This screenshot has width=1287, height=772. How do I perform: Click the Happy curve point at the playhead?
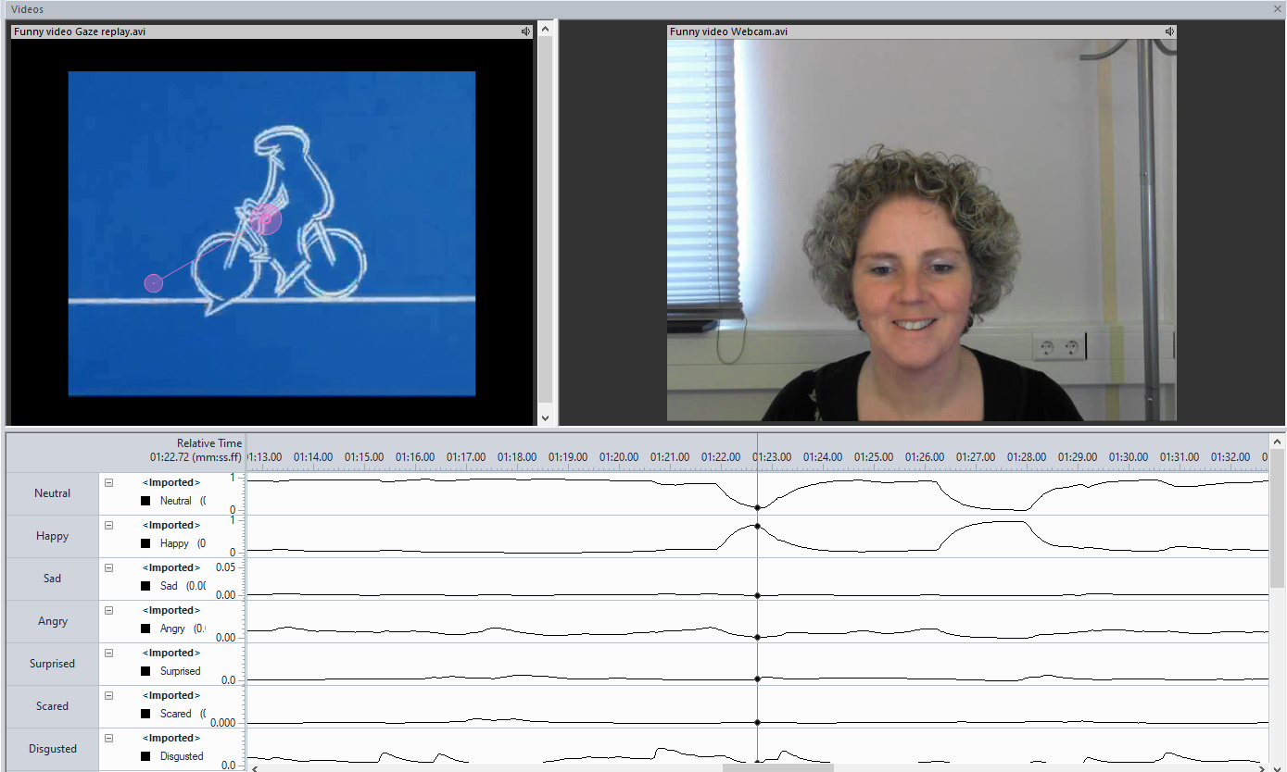pyautogui.click(x=757, y=526)
